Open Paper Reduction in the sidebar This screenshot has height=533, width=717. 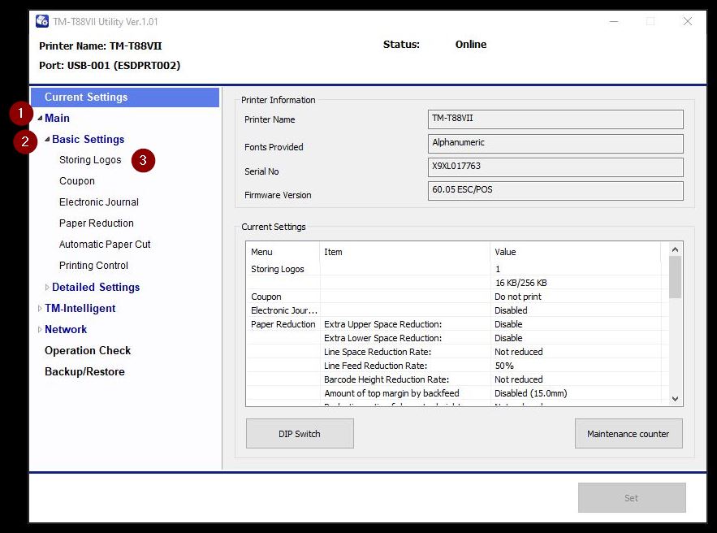[97, 223]
